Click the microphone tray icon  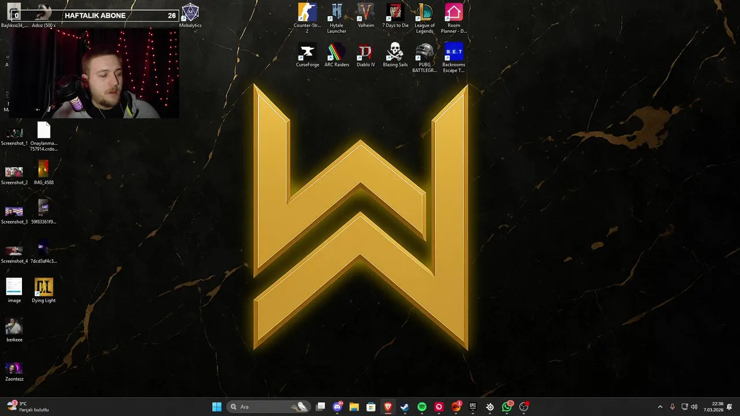[x=672, y=407]
